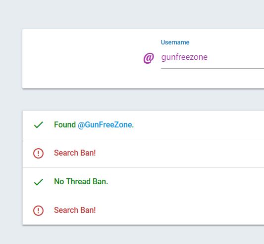Click green checkmark beside No Thread Ban
Viewport: 264px width, 244px height.
(x=39, y=182)
